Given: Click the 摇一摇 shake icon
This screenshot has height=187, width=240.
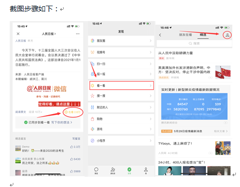Looking at the screenshot, I should click(x=92, y=74).
